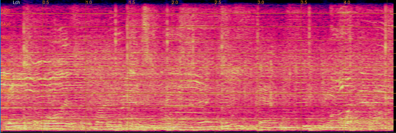
Task: Click the 1600 Hz frequency label
Action: (x=6, y=104)
